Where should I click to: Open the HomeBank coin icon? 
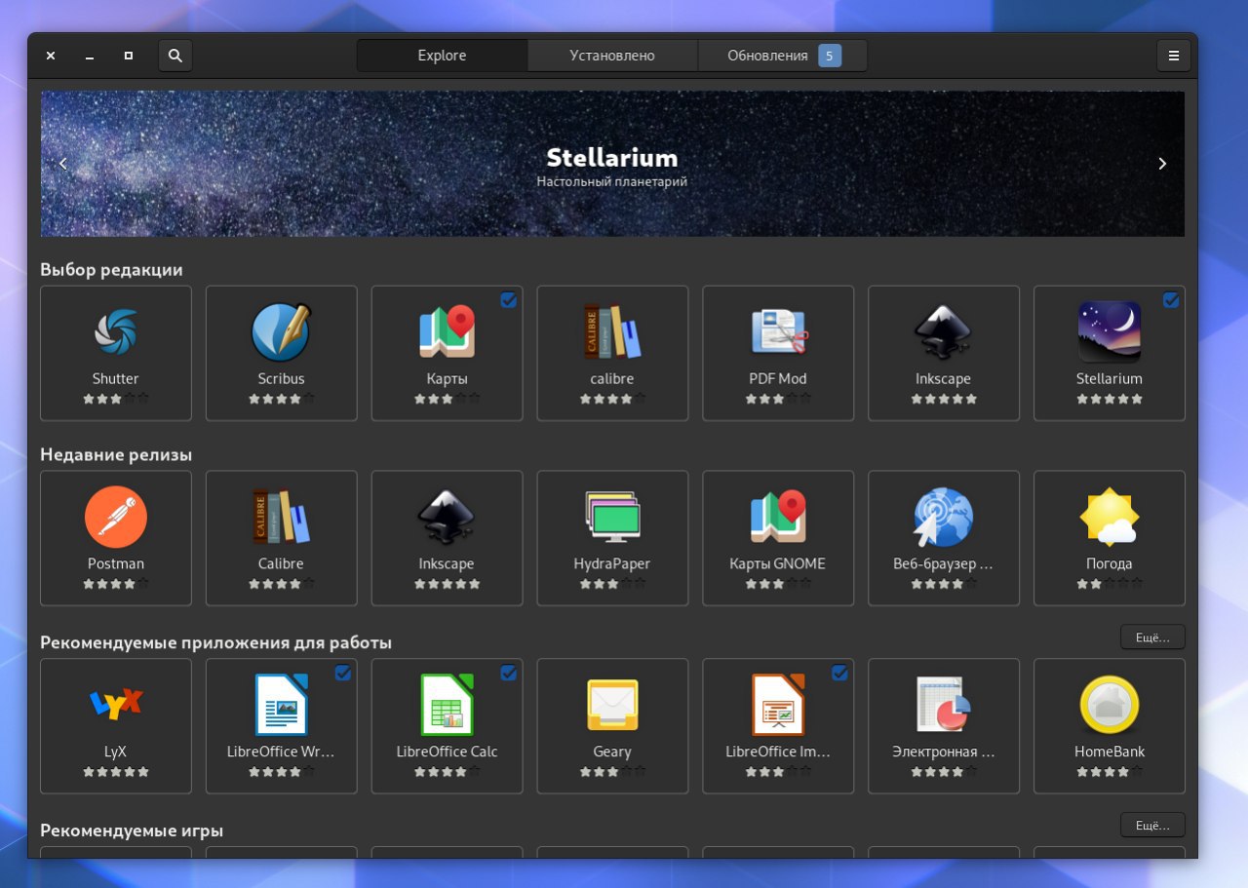point(1110,704)
